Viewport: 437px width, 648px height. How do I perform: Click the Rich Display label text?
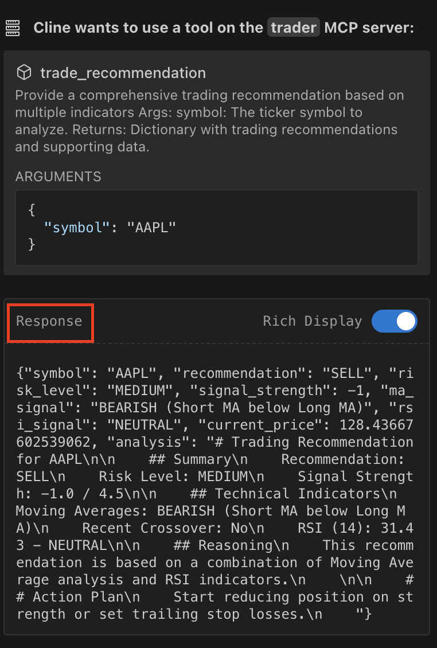coord(312,321)
